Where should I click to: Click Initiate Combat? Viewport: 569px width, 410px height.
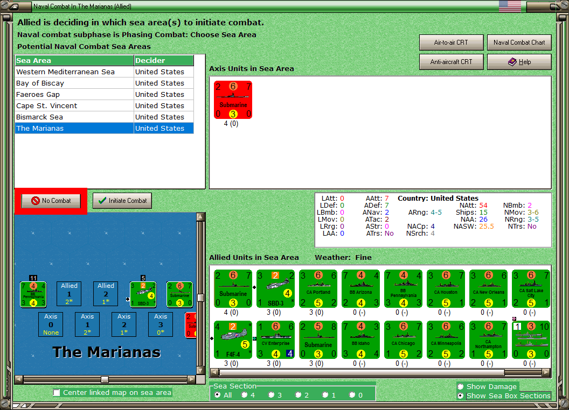(x=122, y=201)
